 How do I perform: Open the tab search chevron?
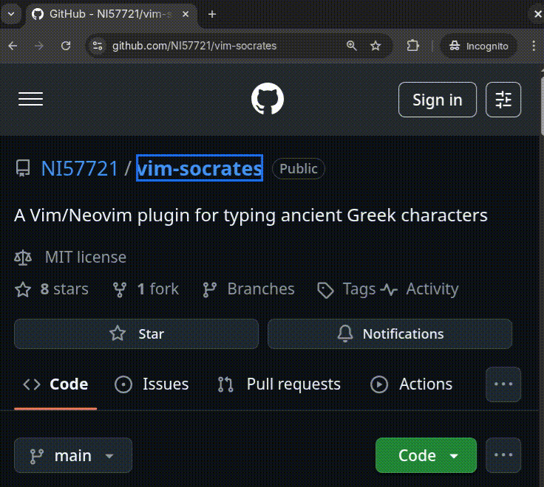pos(11,14)
